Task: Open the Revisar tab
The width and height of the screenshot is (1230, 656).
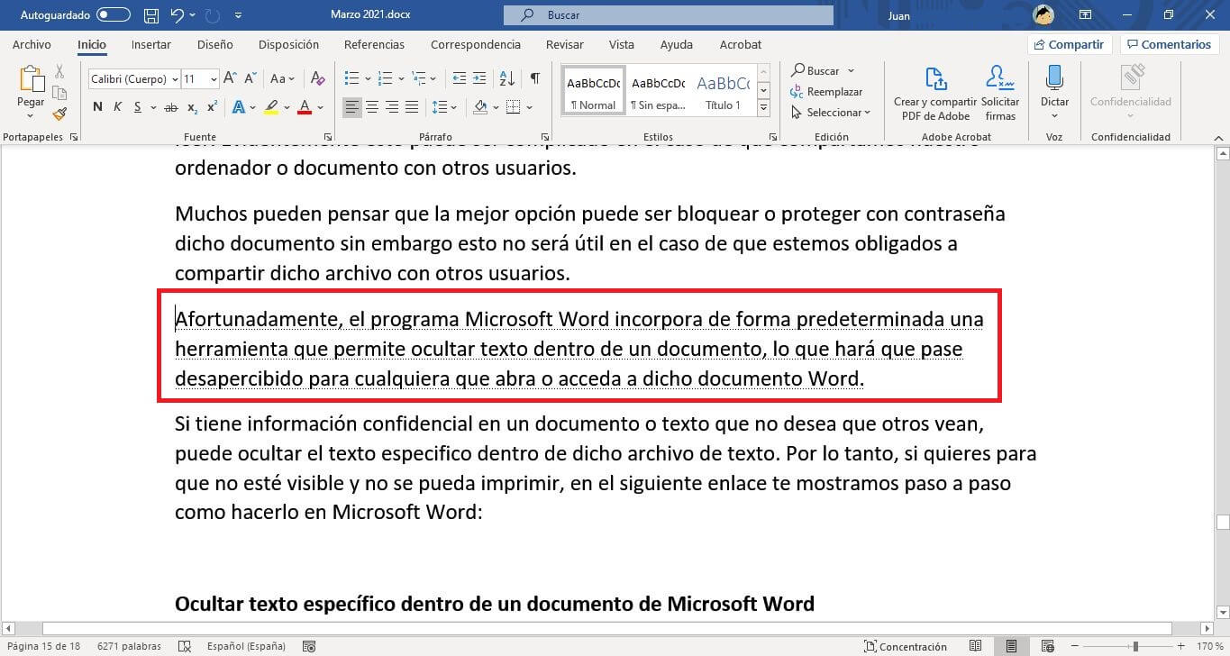Action: (x=563, y=44)
